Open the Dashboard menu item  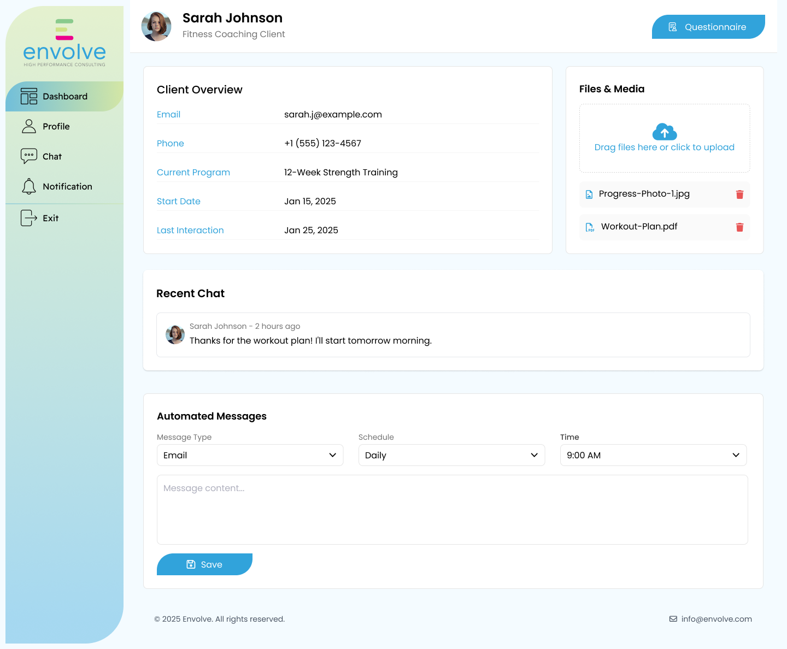click(64, 96)
